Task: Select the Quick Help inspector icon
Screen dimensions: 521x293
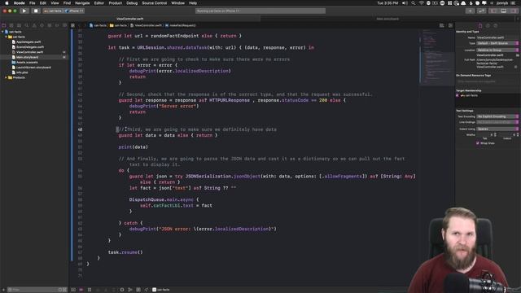Action: pyautogui.click(x=496, y=25)
